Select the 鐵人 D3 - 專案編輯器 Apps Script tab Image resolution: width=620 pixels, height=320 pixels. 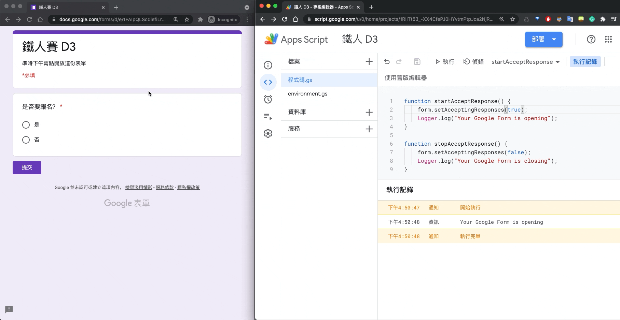point(323,7)
